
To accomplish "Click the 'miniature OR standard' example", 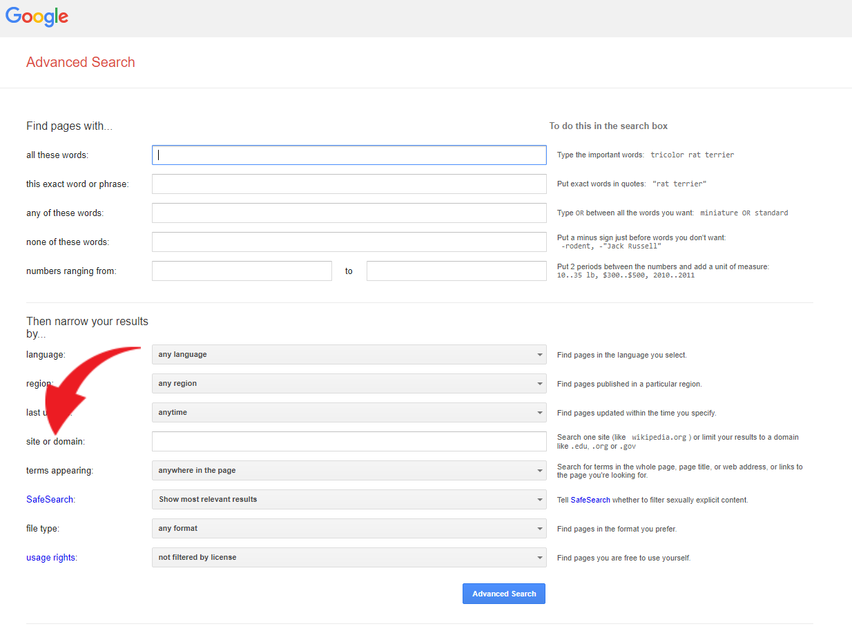I will pyautogui.click(x=744, y=213).
